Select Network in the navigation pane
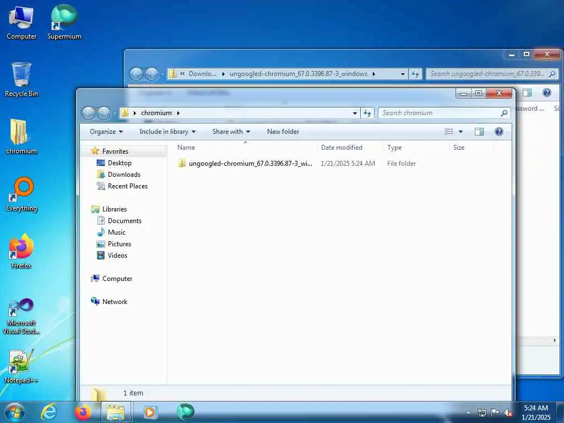The height and width of the screenshot is (423, 564). (115, 301)
